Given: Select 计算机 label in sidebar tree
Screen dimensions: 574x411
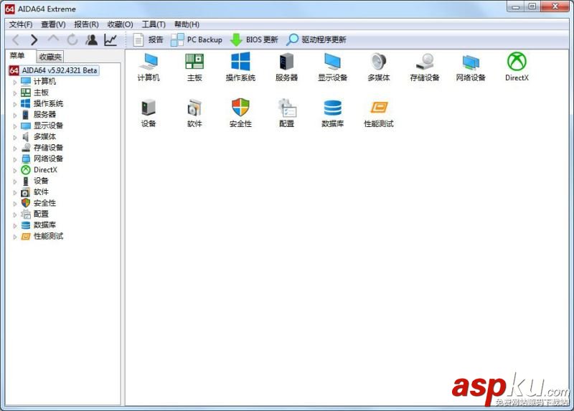Looking at the screenshot, I should coord(44,81).
